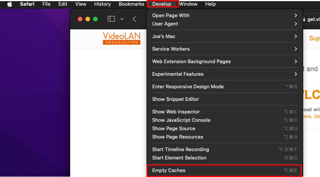Open the Window menu

(188, 4)
